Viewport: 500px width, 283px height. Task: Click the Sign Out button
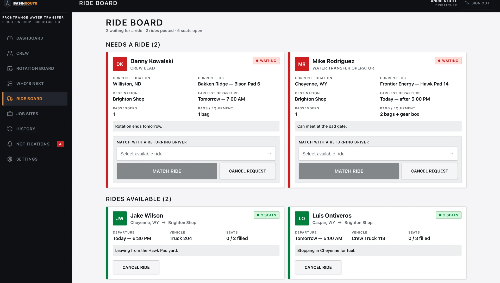click(x=477, y=3)
